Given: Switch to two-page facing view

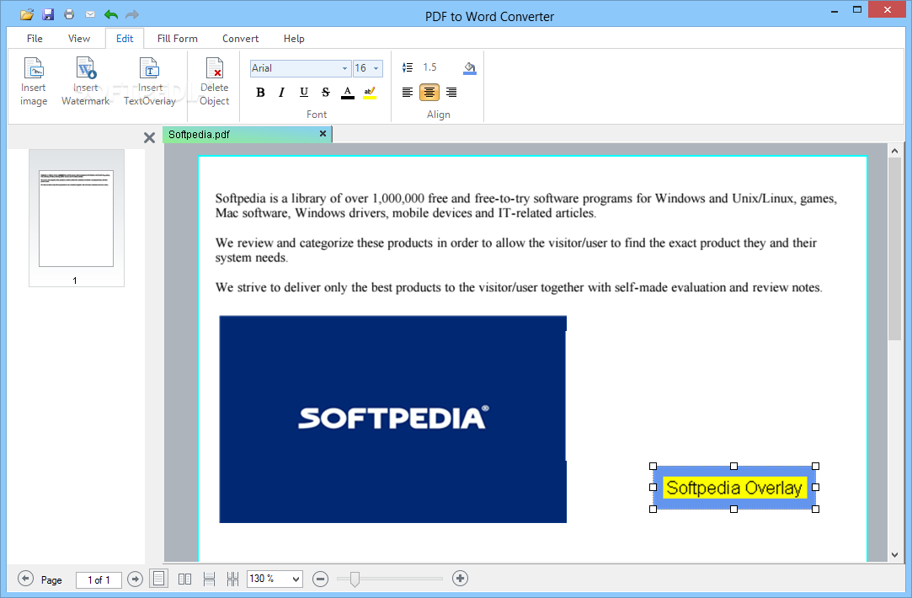Looking at the screenshot, I should [x=185, y=579].
